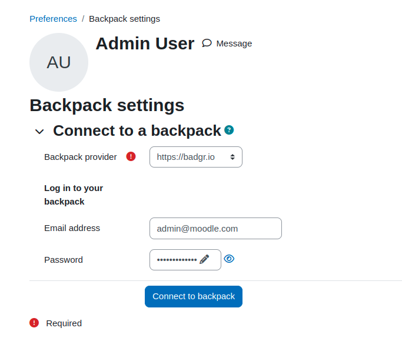This screenshot has height=348, width=402.
Task: Click the pencil edit icon in Password field
Action: click(204, 259)
